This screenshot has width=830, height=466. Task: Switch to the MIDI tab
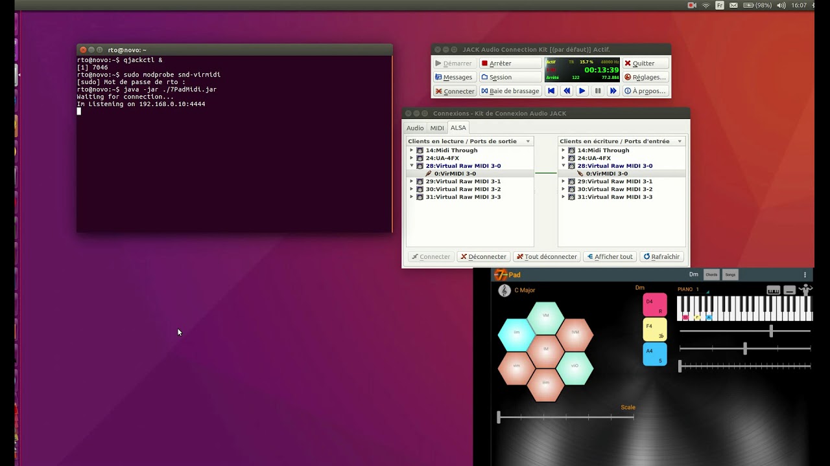(437, 128)
